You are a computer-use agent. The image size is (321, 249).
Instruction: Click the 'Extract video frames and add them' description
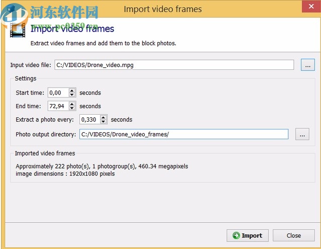coord(103,43)
